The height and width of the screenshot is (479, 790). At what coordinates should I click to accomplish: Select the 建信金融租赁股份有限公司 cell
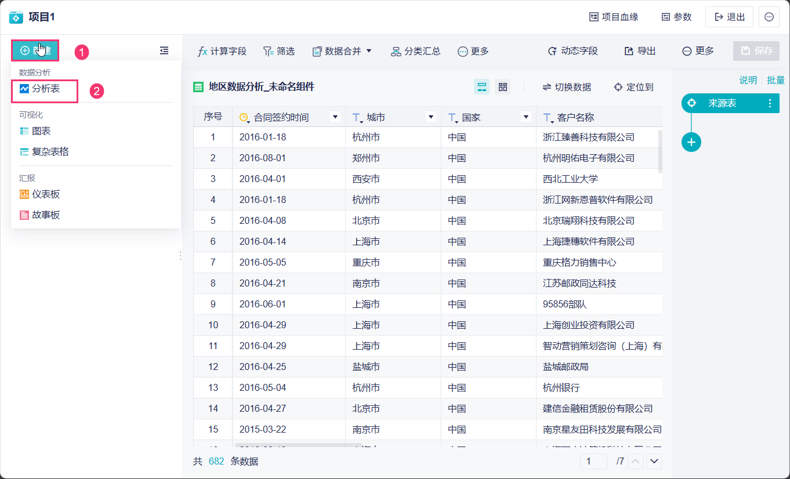(598, 409)
